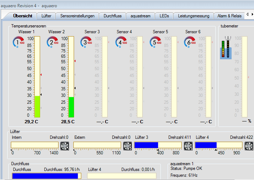
Task: Click the aquastream 1 group label
Action: pos(182,164)
